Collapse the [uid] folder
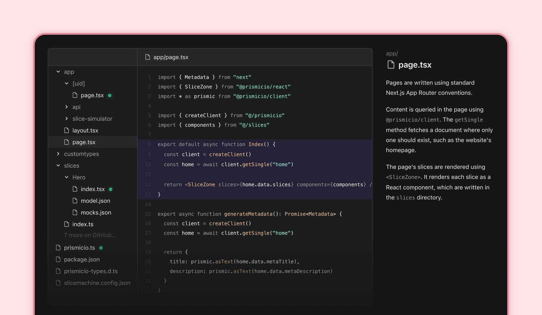This screenshot has height=315, width=542. tap(67, 83)
